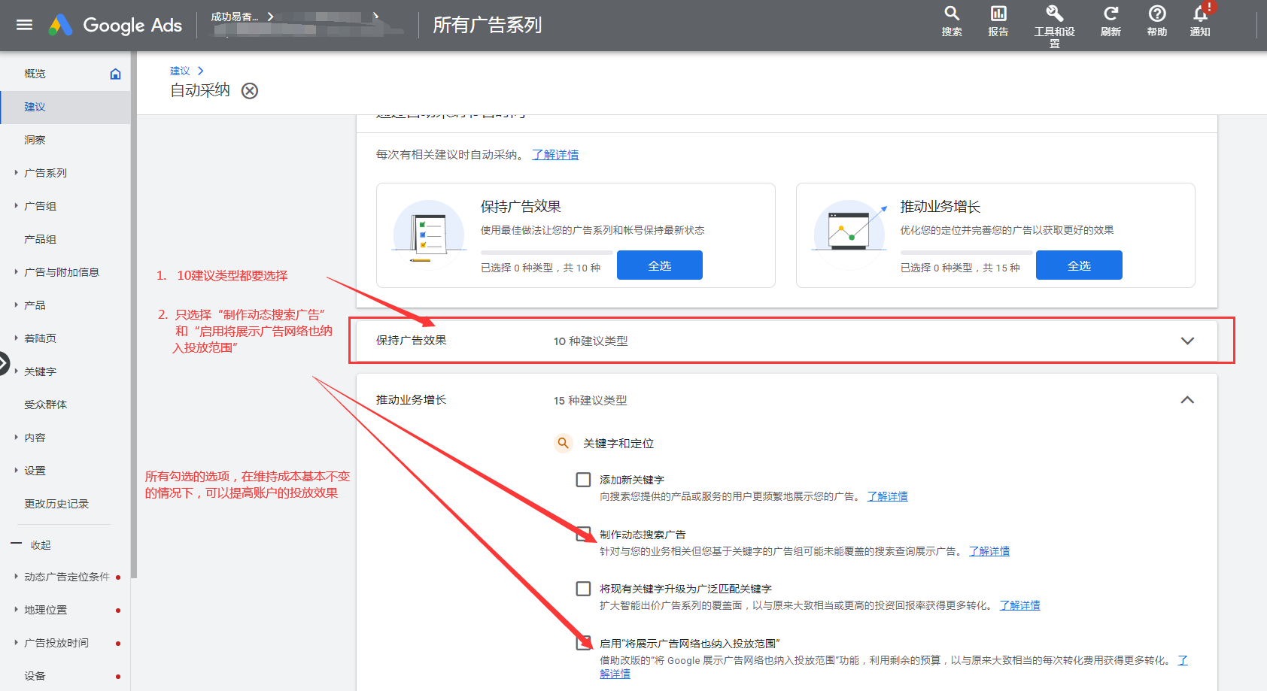
Task: Enable the 添加新关键字 checkbox
Action: tap(582, 479)
